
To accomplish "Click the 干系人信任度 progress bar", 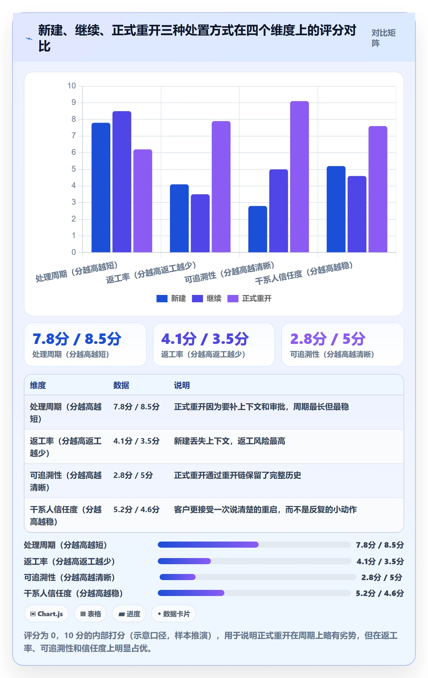I will (x=254, y=593).
